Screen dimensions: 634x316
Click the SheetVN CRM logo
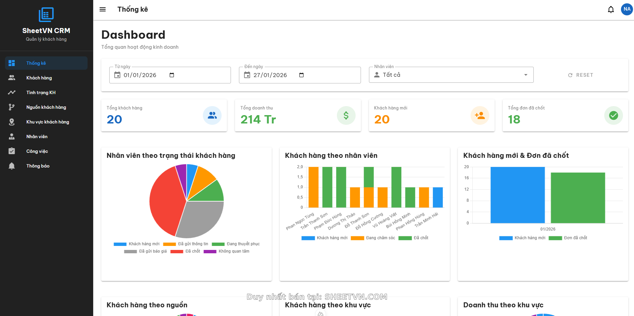coord(46,14)
